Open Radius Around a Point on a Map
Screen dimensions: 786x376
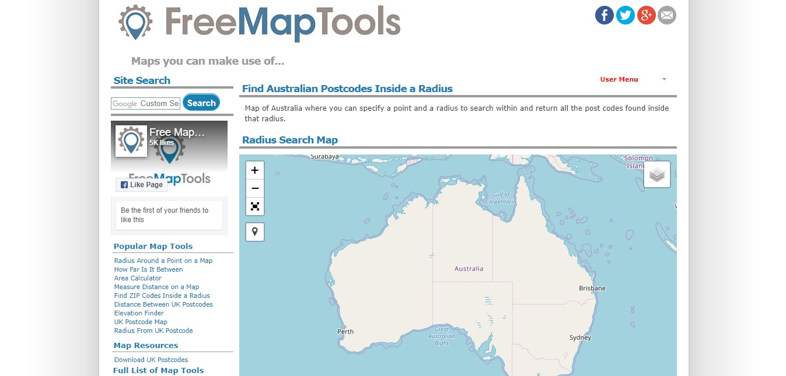click(x=163, y=261)
